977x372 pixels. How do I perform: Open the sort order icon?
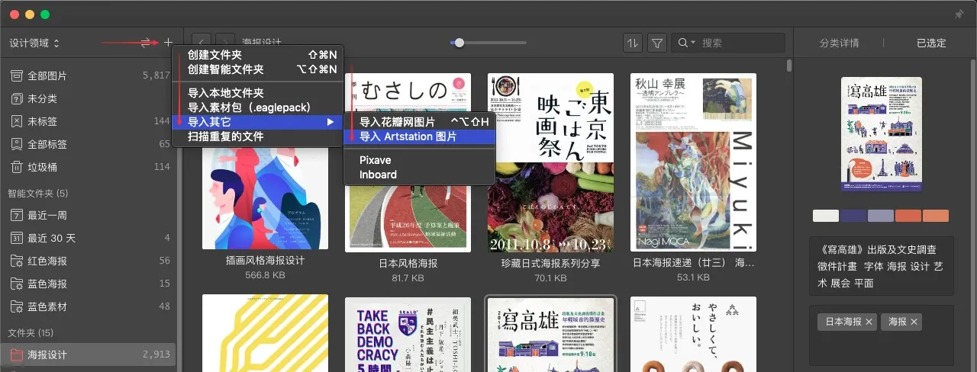pos(633,43)
